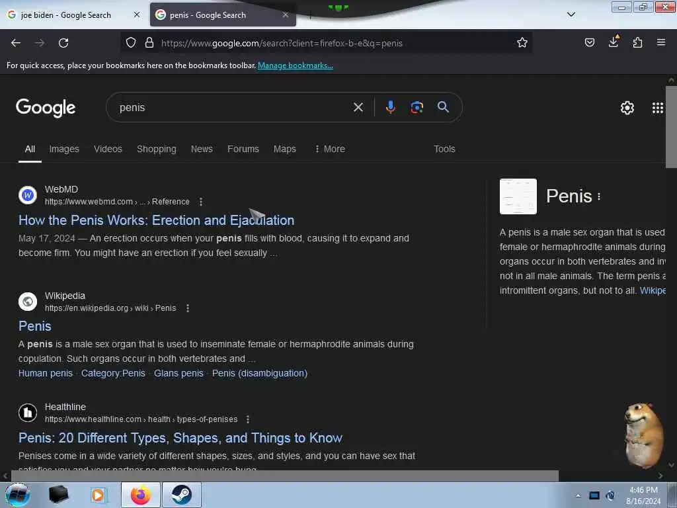677x508 pixels.
Task: Open the extensions puzzle icon
Action: point(637,42)
